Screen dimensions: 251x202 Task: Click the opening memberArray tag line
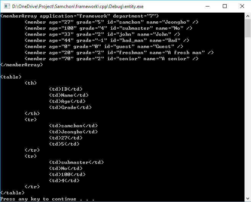(x=79, y=16)
